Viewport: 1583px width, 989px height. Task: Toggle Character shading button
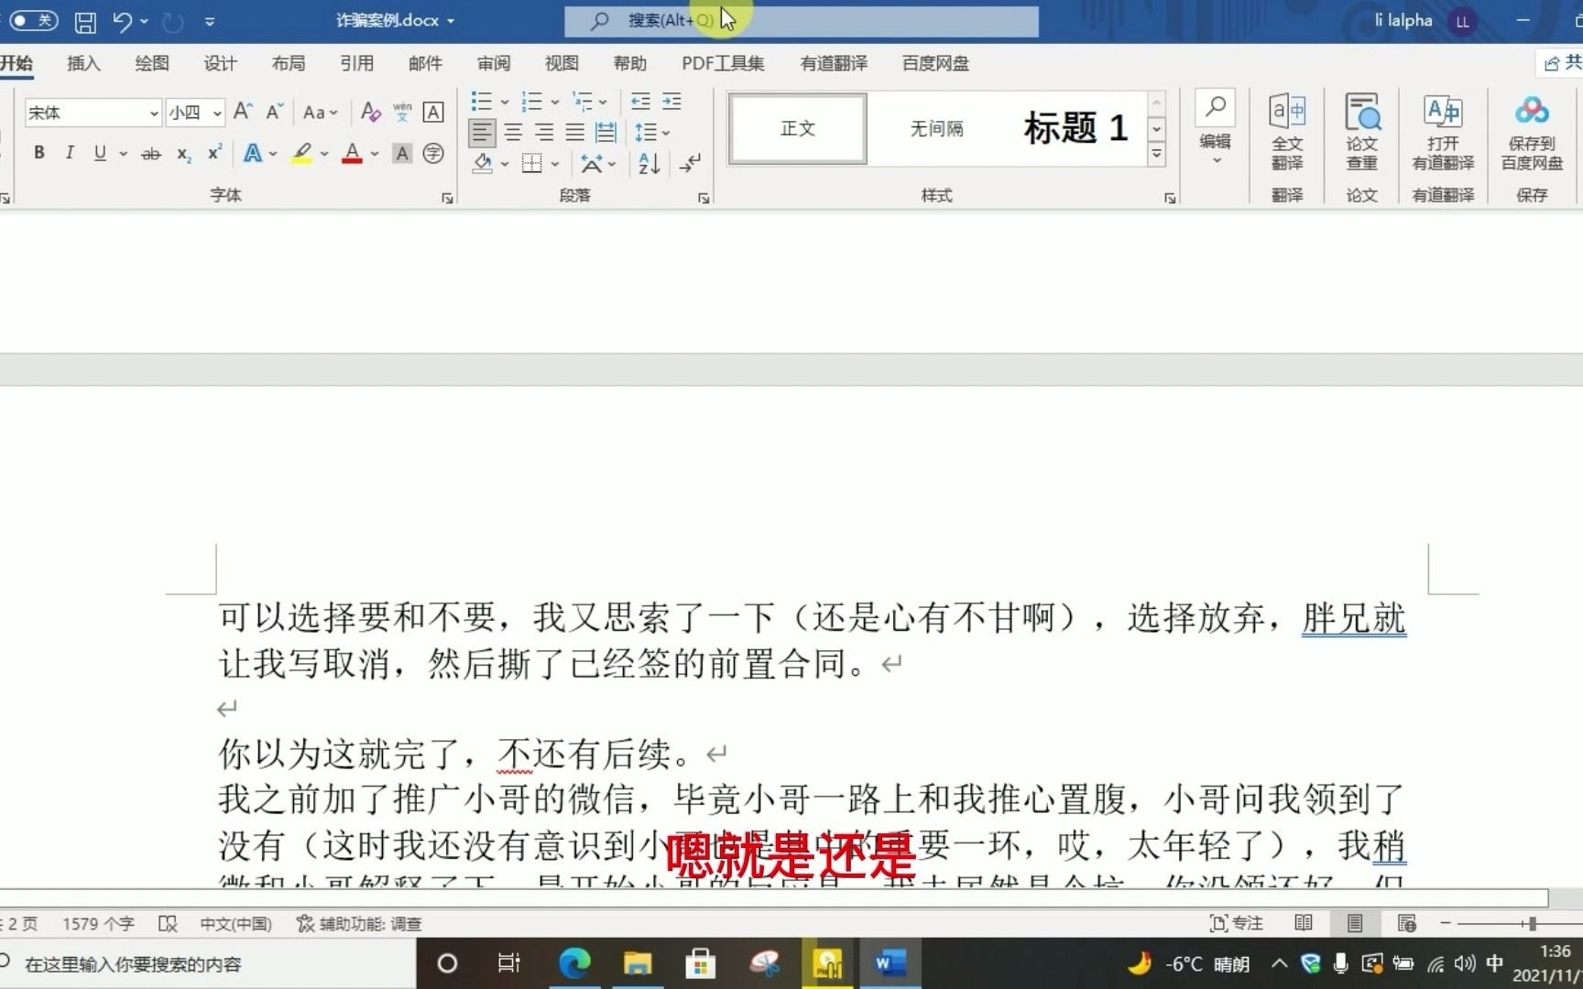[x=401, y=154]
